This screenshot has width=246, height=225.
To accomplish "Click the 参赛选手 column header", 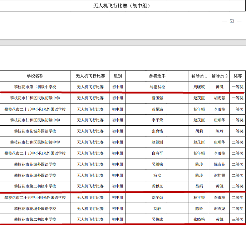I will point(157,76).
